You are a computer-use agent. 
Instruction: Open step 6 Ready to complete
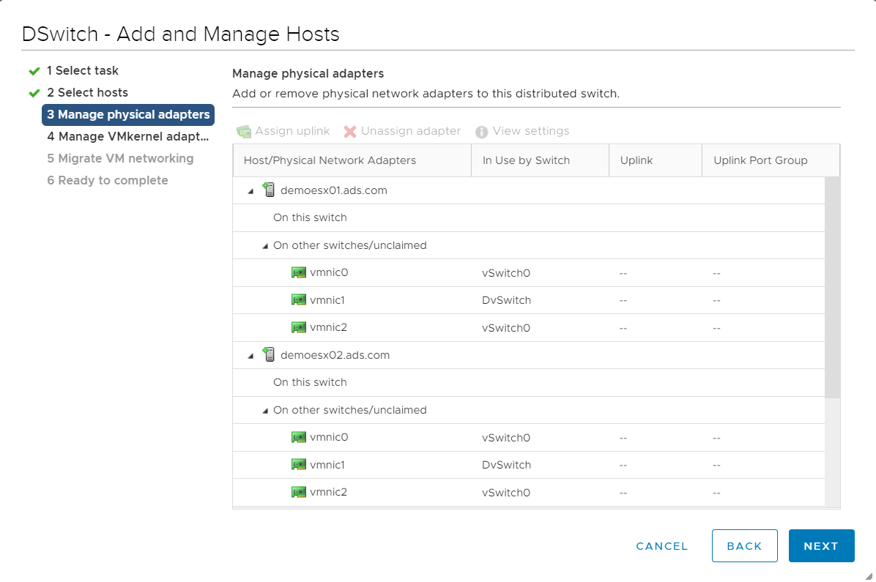[x=107, y=180]
